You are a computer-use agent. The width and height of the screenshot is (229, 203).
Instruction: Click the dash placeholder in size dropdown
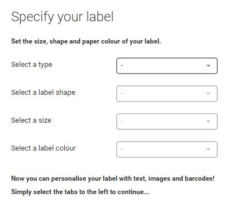tap(122, 122)
